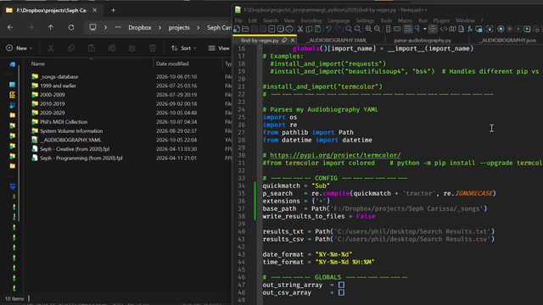Open the Plugins menu in Notepad++
This screenshot has width=543, height=305.
click(441, 20)
